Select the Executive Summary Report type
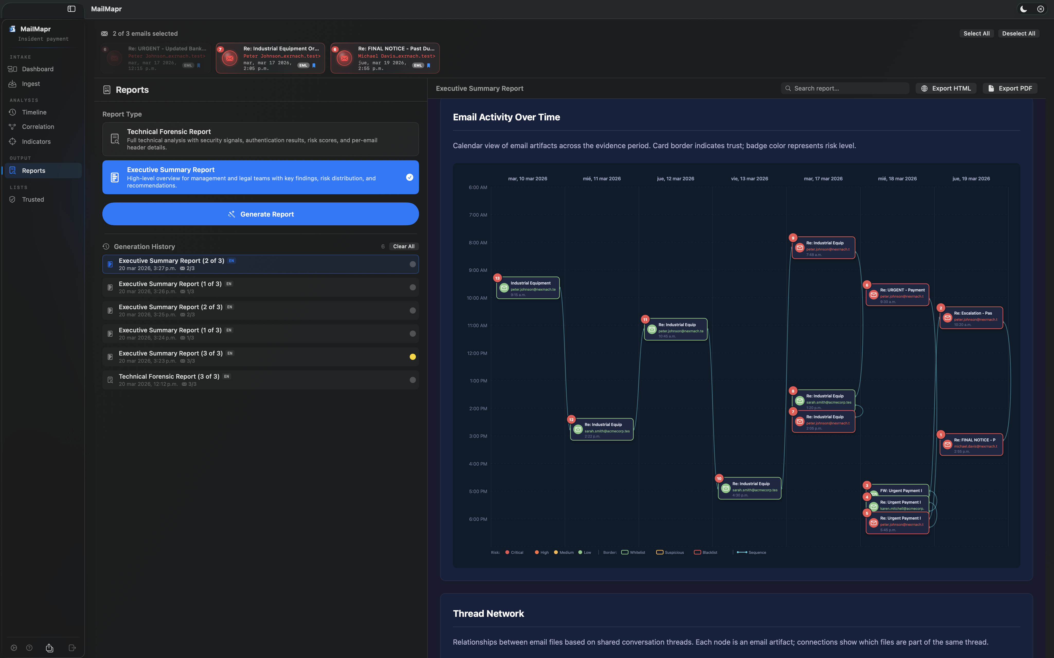This screenshot has width=1054, height=658. [260, 177]
